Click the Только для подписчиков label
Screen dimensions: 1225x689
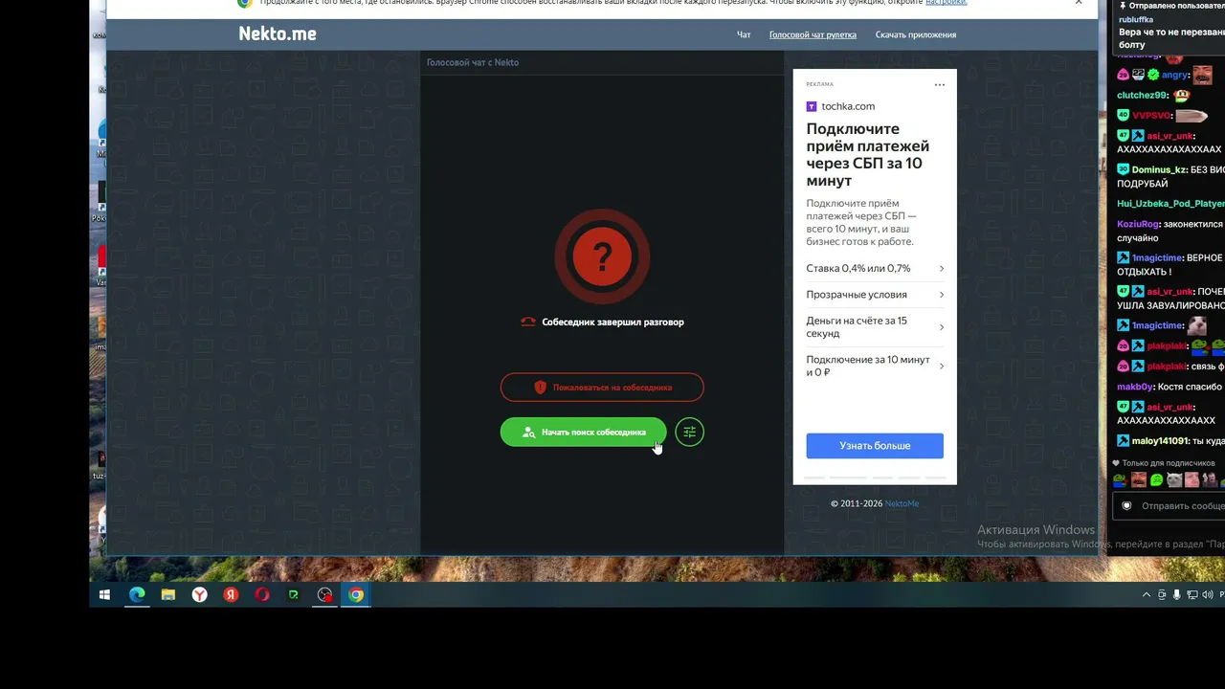1169,463
